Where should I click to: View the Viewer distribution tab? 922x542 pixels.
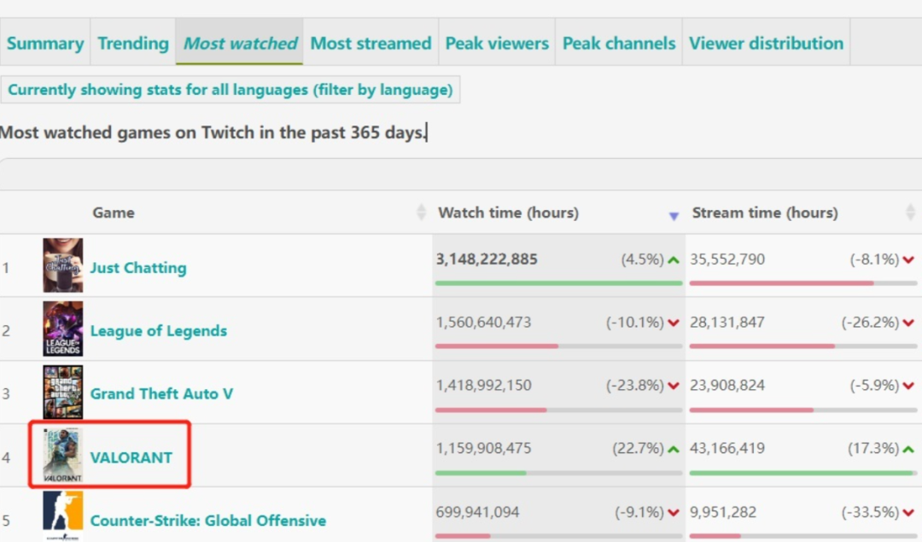(766, 43)
